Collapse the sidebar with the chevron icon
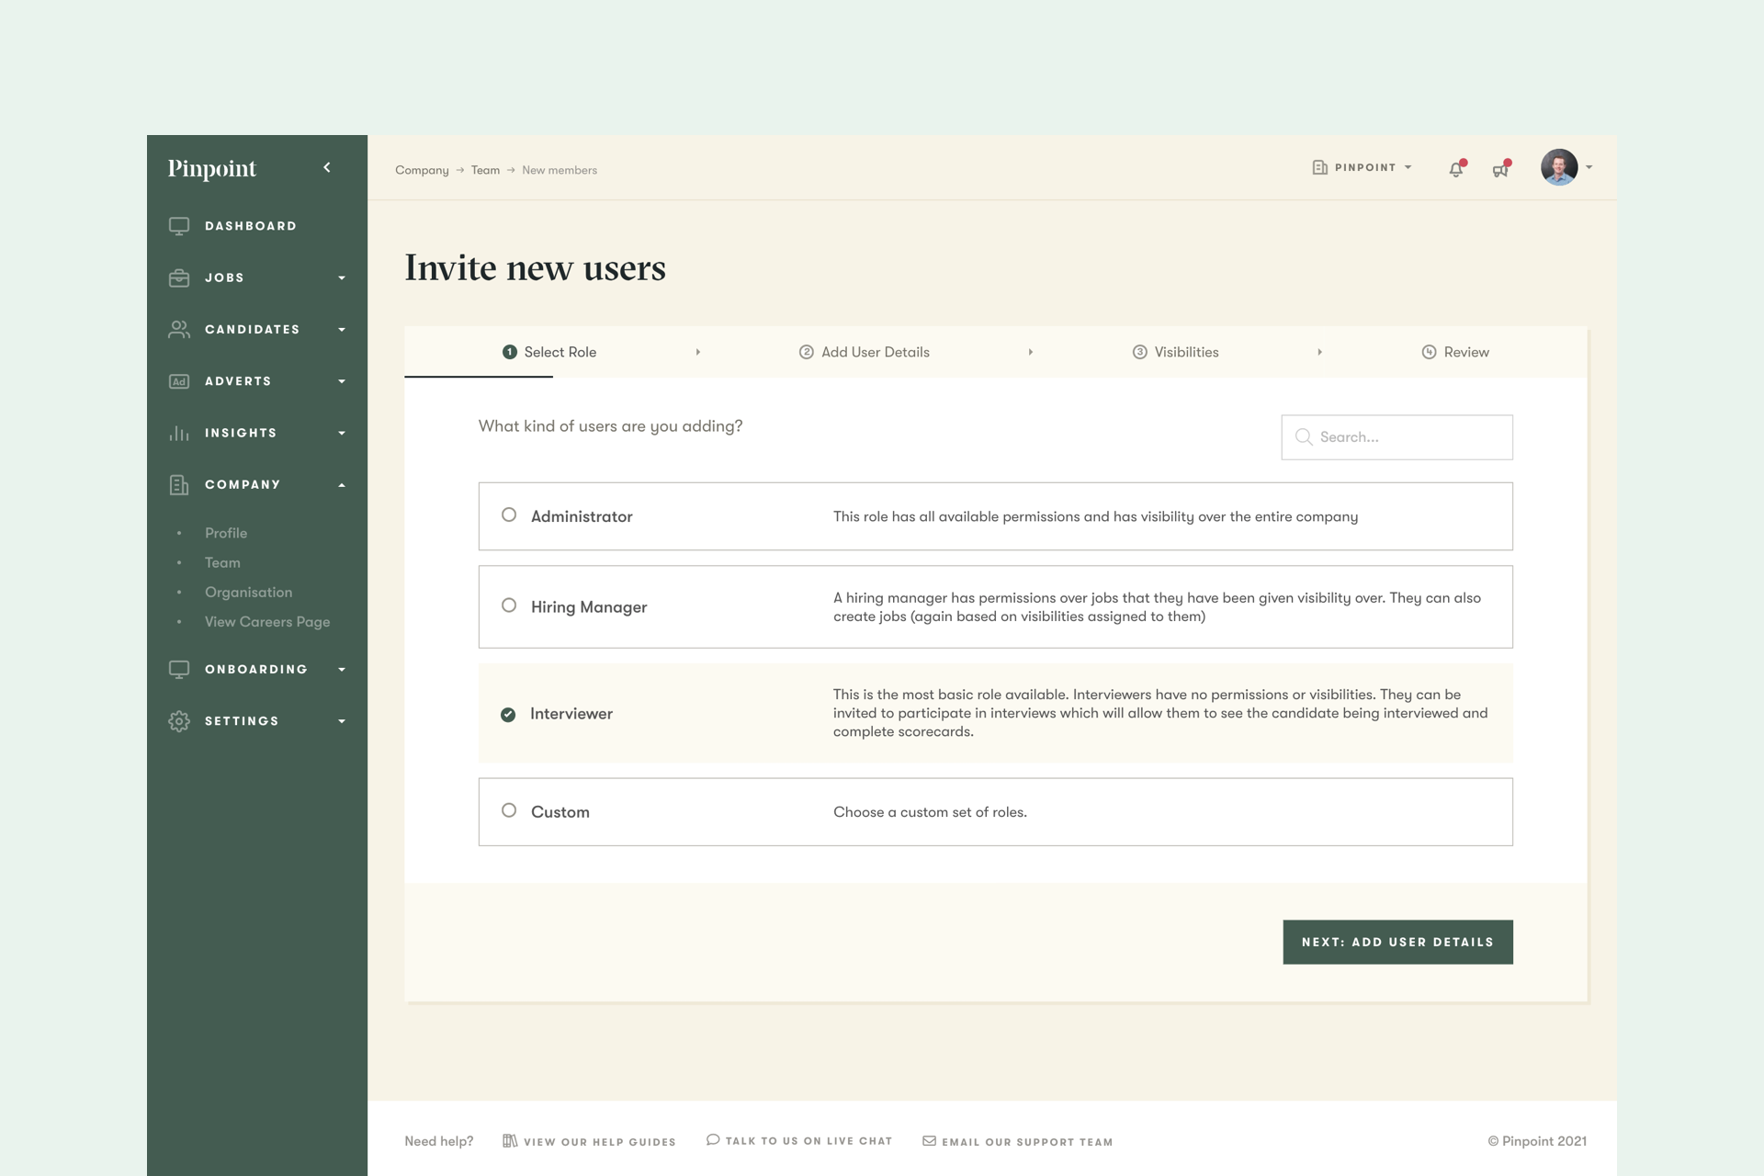1764x1176 pixels. pyautogui.click(x=327, y=167)
